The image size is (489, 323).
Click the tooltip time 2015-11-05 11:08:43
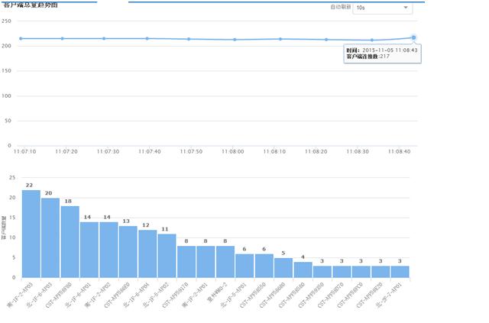point(390,50)
